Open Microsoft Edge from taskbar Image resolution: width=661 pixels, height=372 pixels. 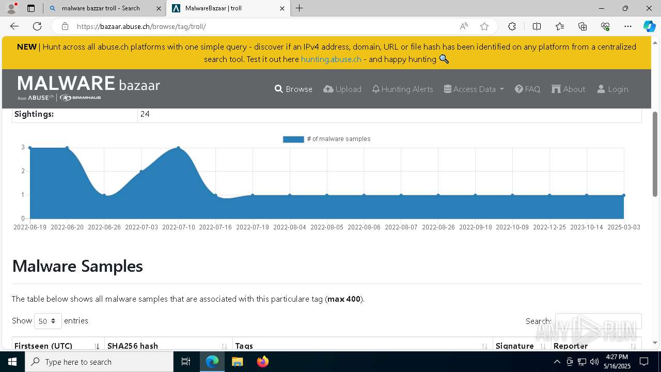click(x=212, y=362)
